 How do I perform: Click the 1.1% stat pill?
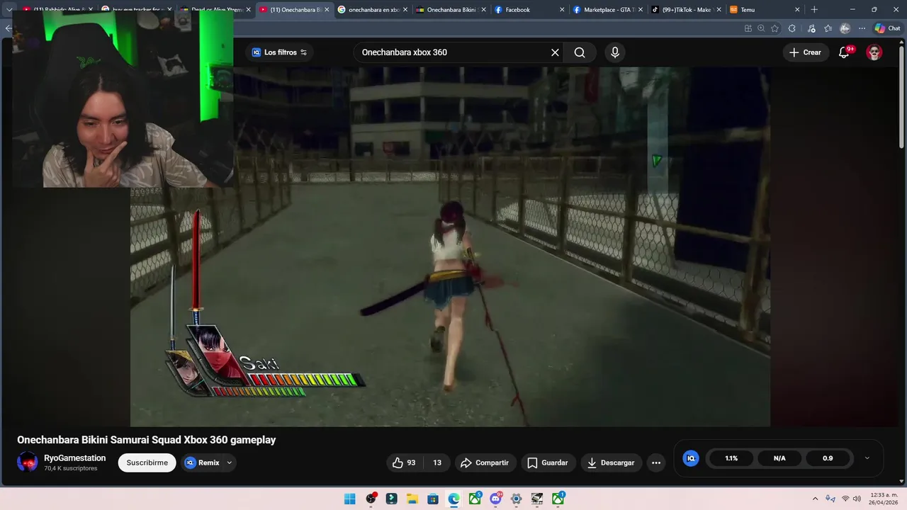(731, 458)
